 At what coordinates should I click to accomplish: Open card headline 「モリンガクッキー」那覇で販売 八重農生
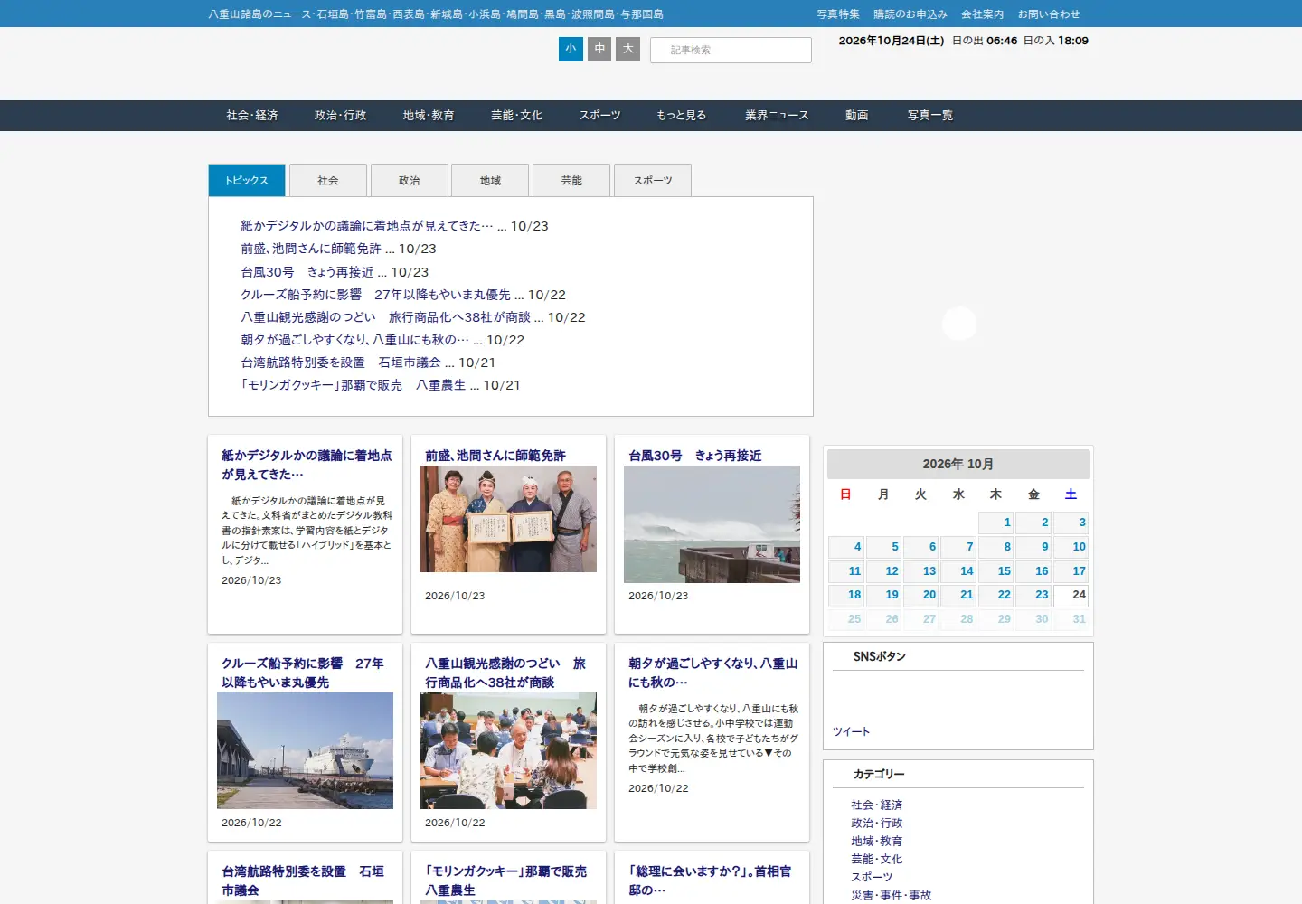click(x=505, y=880)
